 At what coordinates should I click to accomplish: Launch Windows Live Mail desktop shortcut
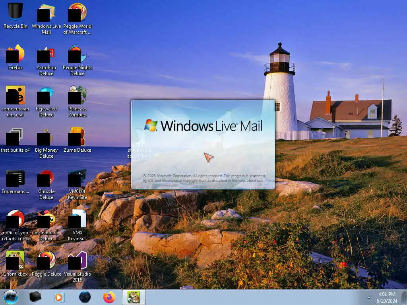pos(46,19)
